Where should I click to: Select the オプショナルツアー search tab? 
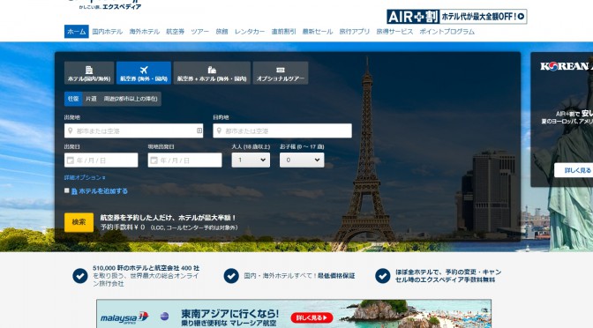(281, 73)
